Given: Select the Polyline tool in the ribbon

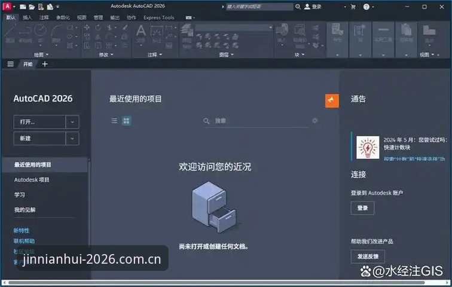Looking at the screenshot, I should pos(25,33).
